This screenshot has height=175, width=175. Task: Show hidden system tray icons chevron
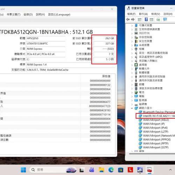pos(170,170)
